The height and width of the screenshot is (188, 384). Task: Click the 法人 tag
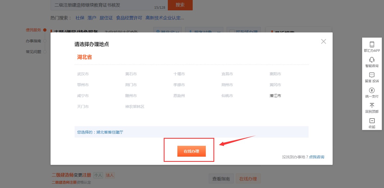(x=110, y=175)
